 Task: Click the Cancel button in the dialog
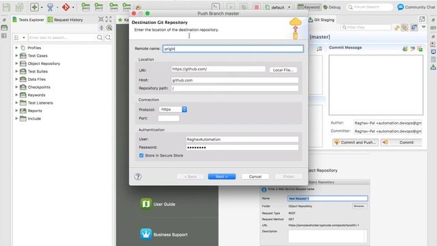(255, 176)
